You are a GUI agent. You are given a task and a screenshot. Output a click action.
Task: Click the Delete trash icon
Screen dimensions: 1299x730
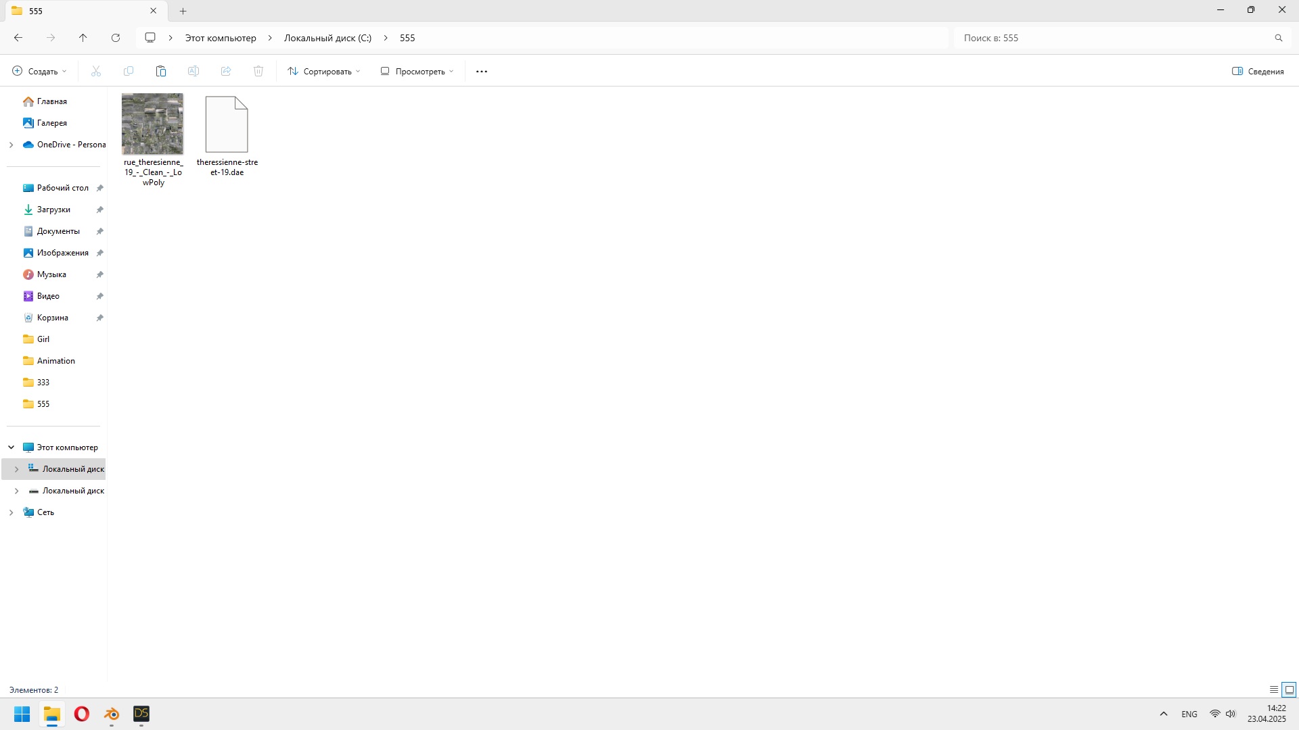258,71
